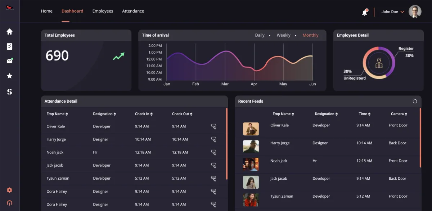
Task: Refresh the Recent Feeds panel
Action: pos(415,101)
